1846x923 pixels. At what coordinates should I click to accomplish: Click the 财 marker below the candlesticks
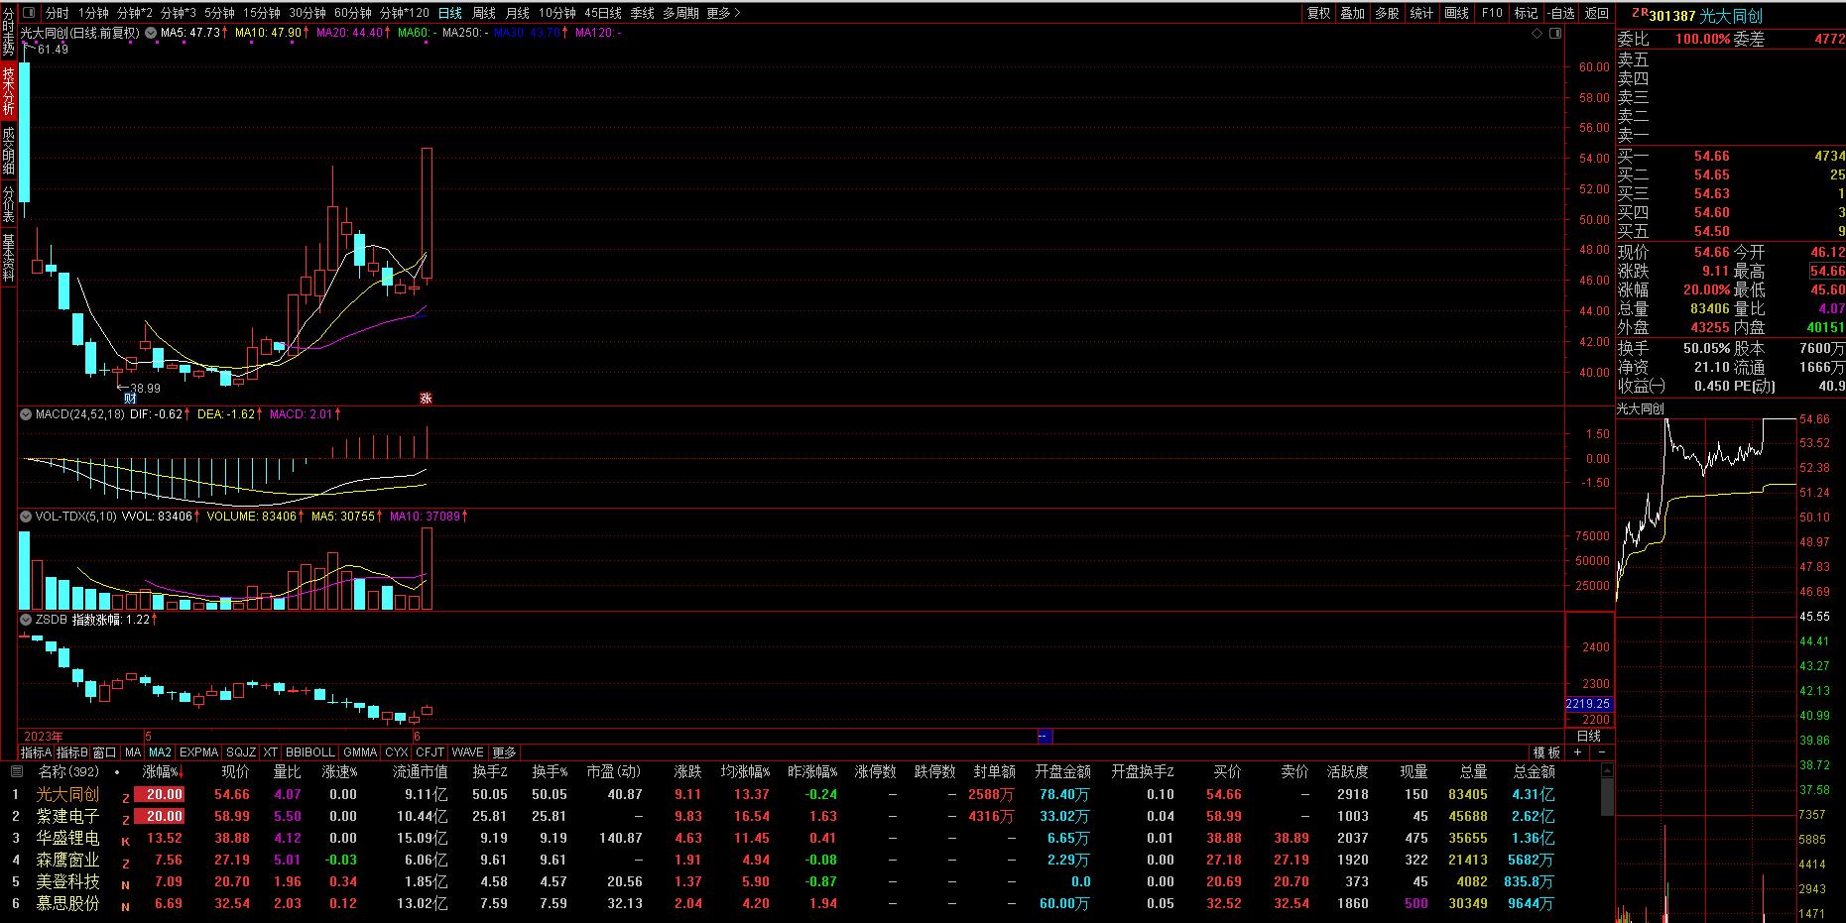click(129, 398)
